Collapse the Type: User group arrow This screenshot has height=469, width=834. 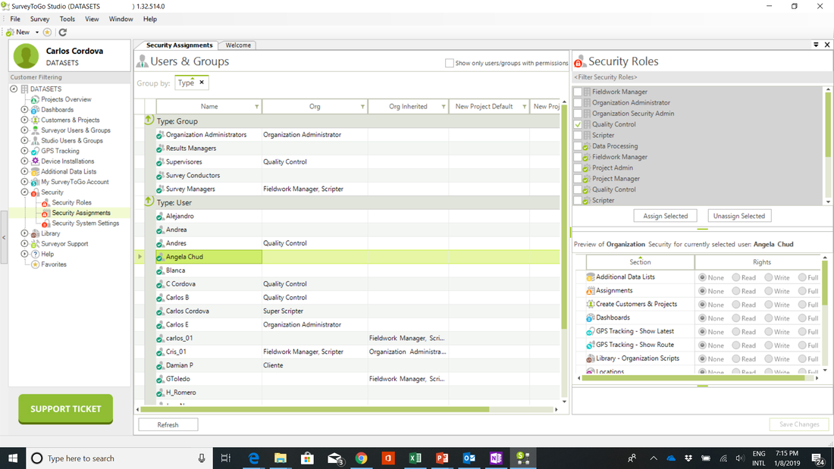[149, 202]
